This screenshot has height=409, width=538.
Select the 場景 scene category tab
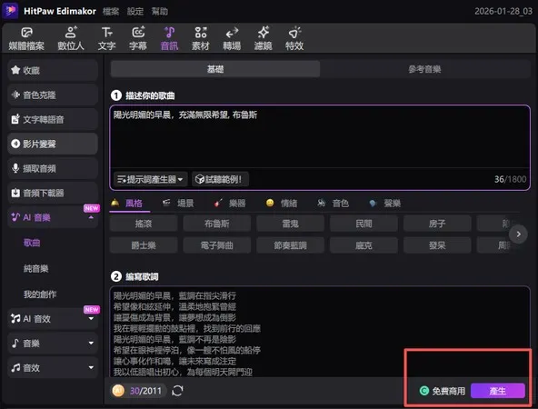[x=178, y=204]
